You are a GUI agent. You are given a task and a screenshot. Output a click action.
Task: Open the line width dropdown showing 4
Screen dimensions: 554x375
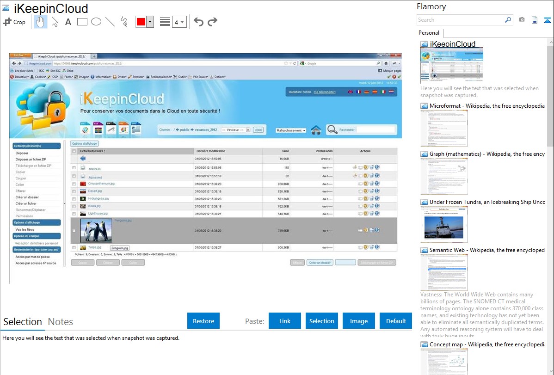coord(179,22)
